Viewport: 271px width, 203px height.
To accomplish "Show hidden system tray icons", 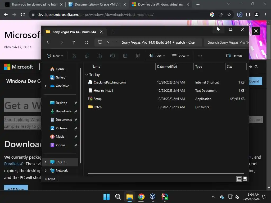I will coord(213,197).
